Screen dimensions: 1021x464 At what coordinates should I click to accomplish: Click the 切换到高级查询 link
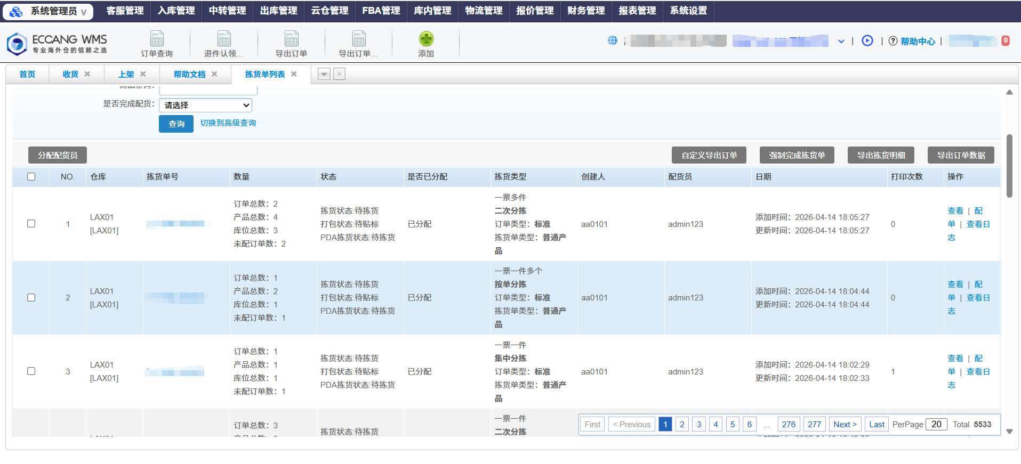[x=228, y=123]
